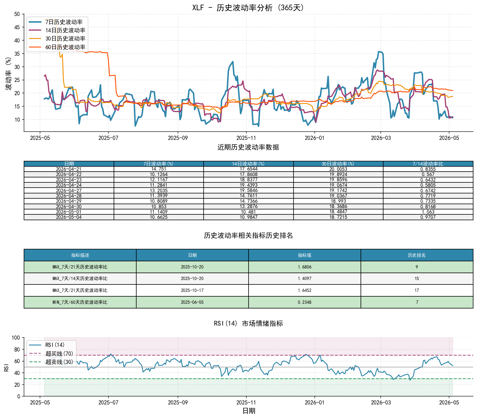Click the '30日波动率(%)' column header

click(x=338, y=164)
